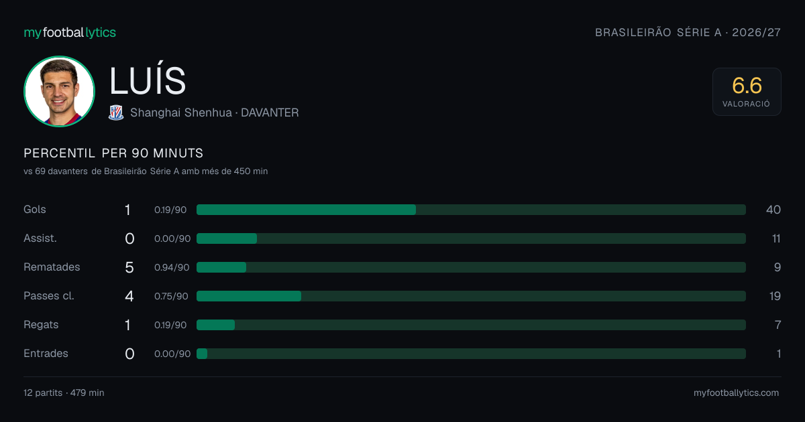Click the Entradas percentile bar

click(471, 354)
